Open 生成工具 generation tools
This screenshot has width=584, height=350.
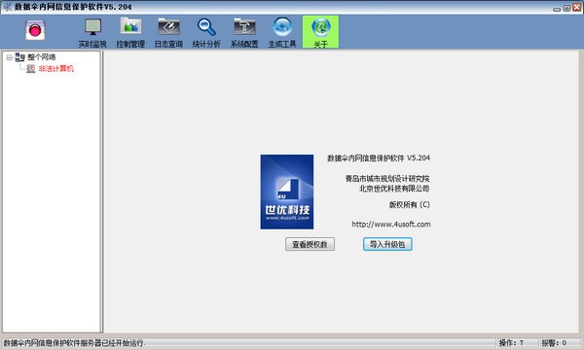pos(282,32)
